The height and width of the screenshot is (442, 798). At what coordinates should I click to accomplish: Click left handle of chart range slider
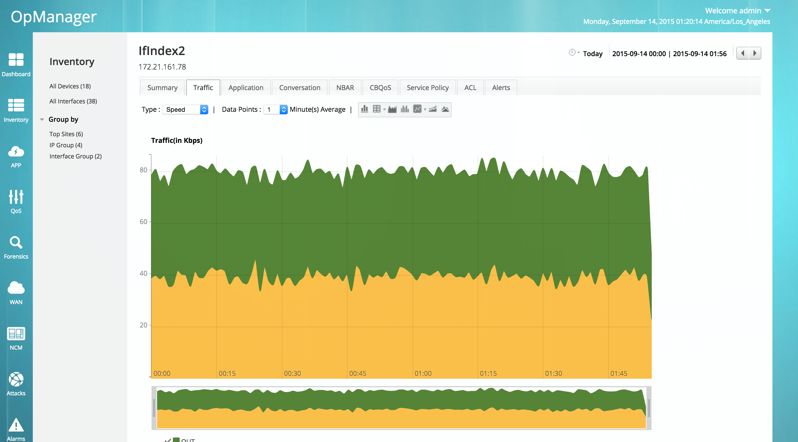pos(154,408)
